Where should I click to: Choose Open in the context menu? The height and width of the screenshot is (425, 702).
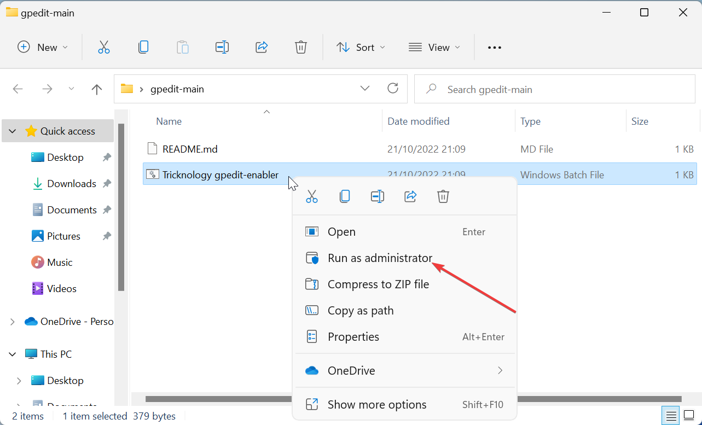point(405,232)
